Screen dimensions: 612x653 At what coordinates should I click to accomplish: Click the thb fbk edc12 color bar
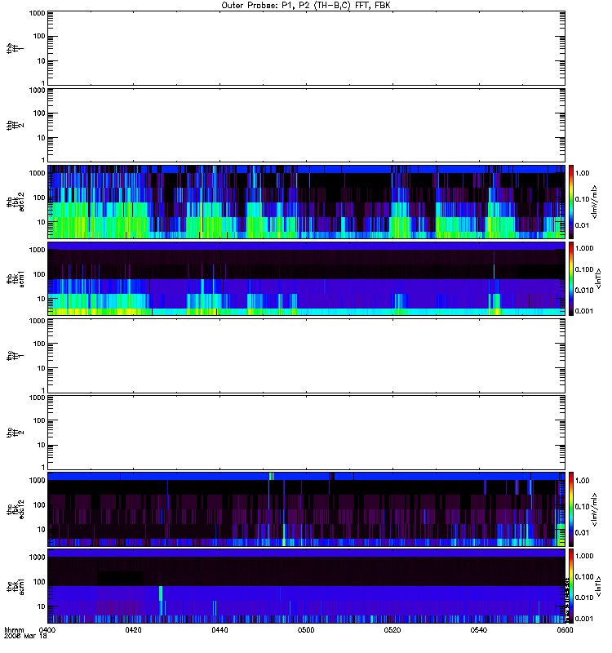[x=571, y=202]
